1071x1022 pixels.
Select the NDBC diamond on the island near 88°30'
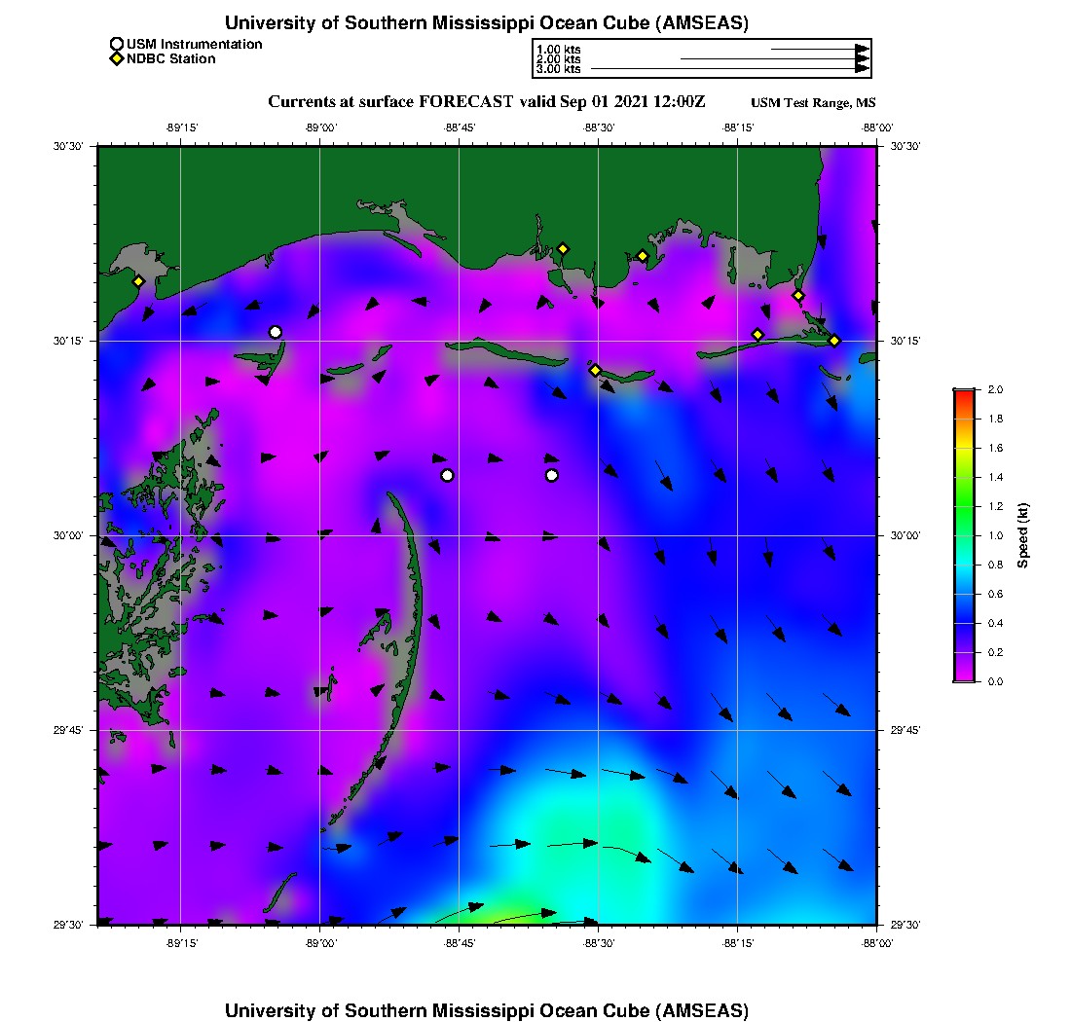coord(595,370)
